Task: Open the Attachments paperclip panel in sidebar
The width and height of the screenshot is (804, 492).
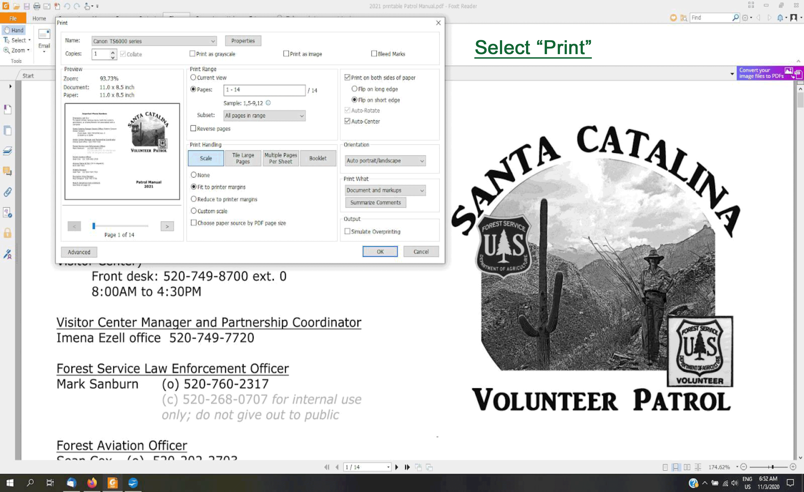Action: [x=7, y=192]
